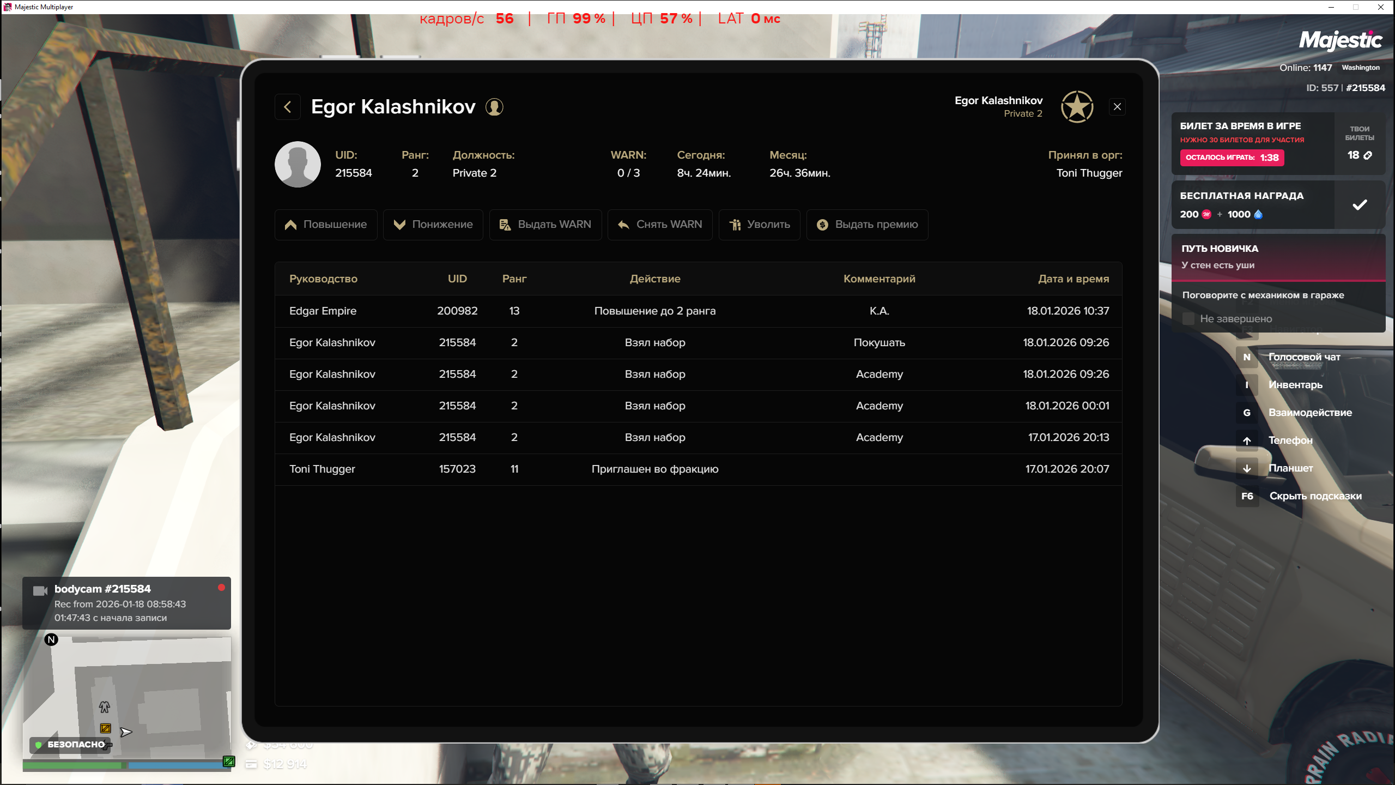Click the Руководство column header
Image resolution: width=1395 pixels, height=785 pixels.
tap(323, 279)
